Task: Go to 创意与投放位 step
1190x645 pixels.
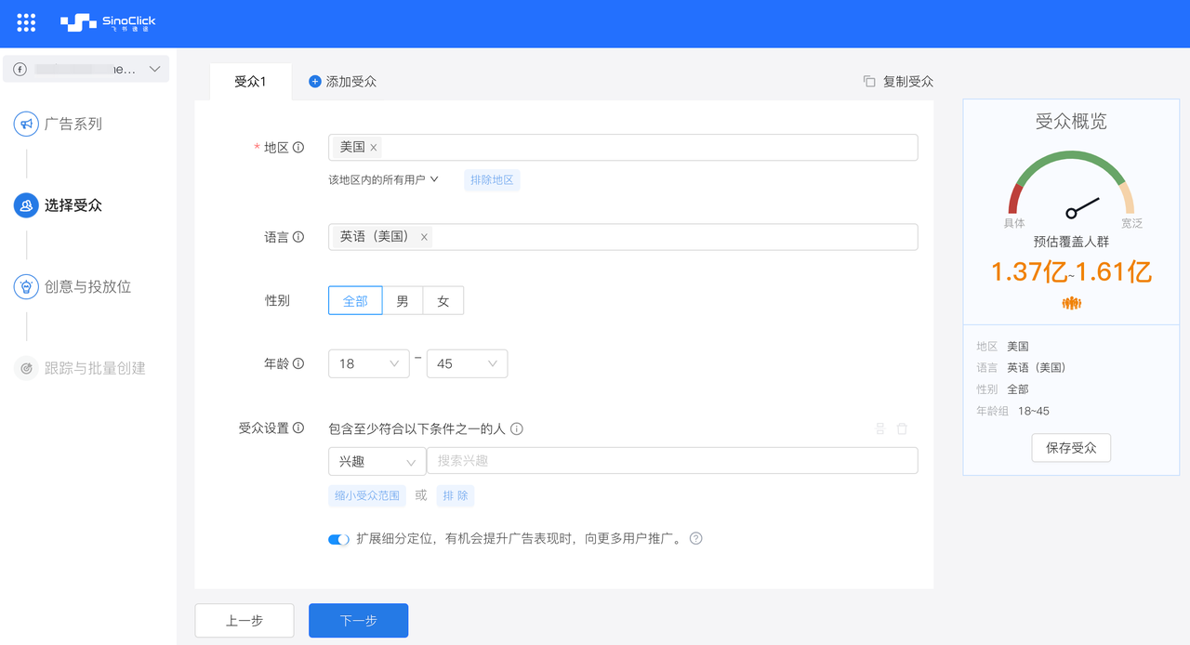Action: (87, 286)
